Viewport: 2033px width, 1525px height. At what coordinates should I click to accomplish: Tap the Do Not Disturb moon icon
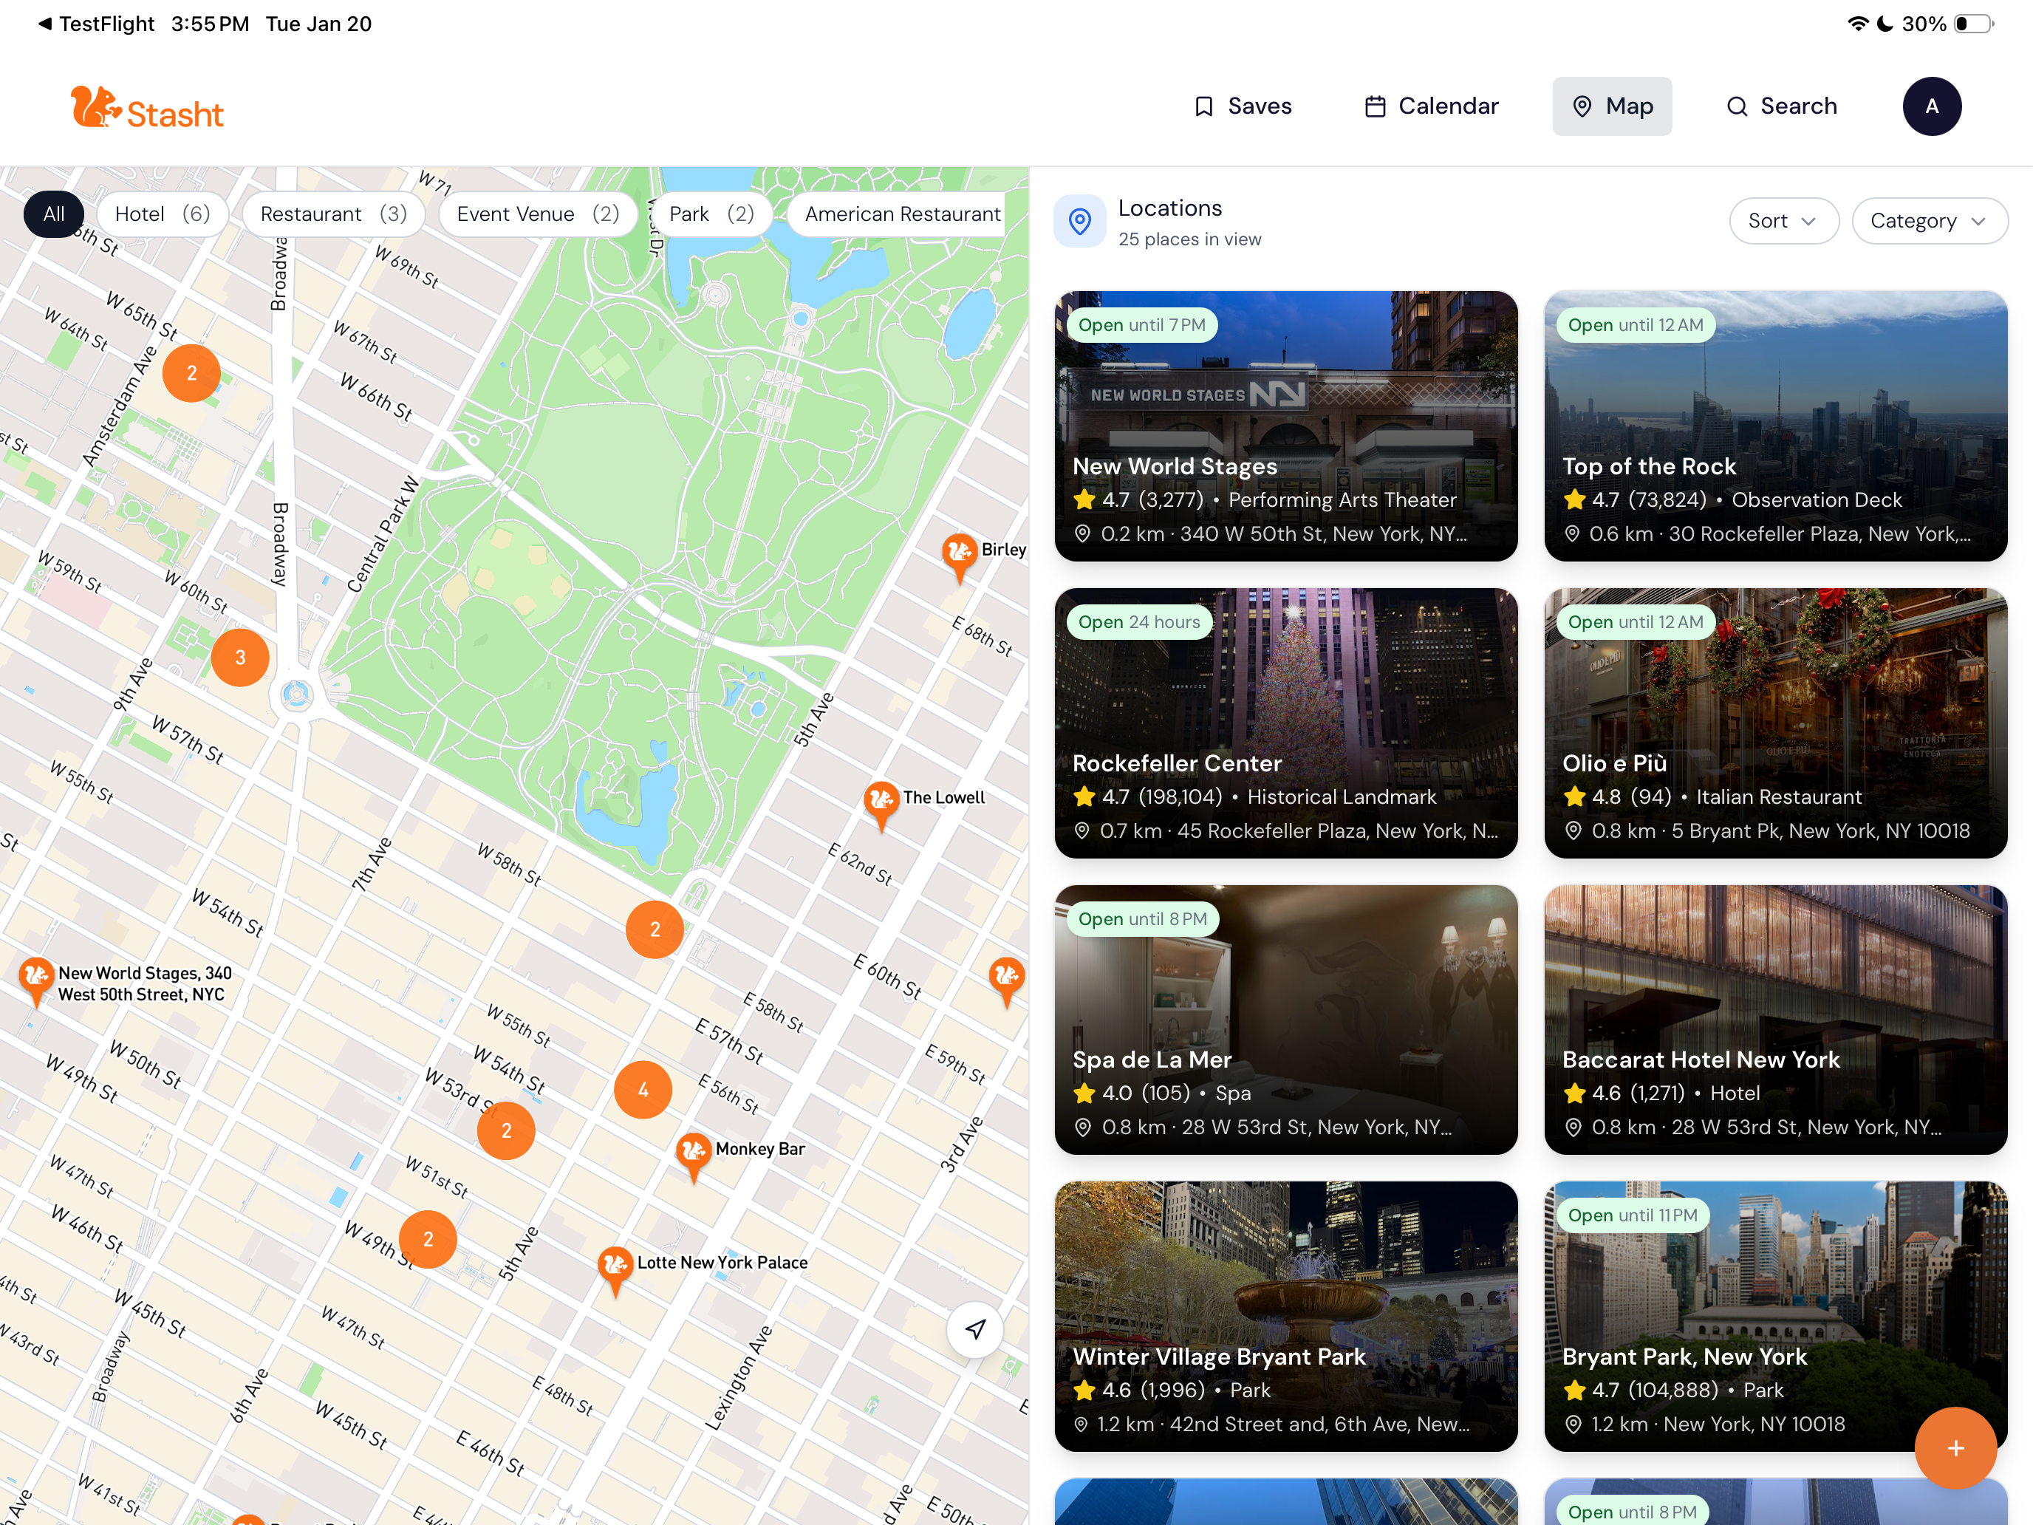1884,24
